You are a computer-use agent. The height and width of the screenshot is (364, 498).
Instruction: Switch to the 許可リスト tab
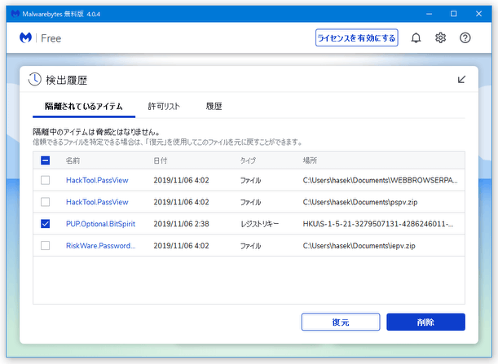(164, 107)
